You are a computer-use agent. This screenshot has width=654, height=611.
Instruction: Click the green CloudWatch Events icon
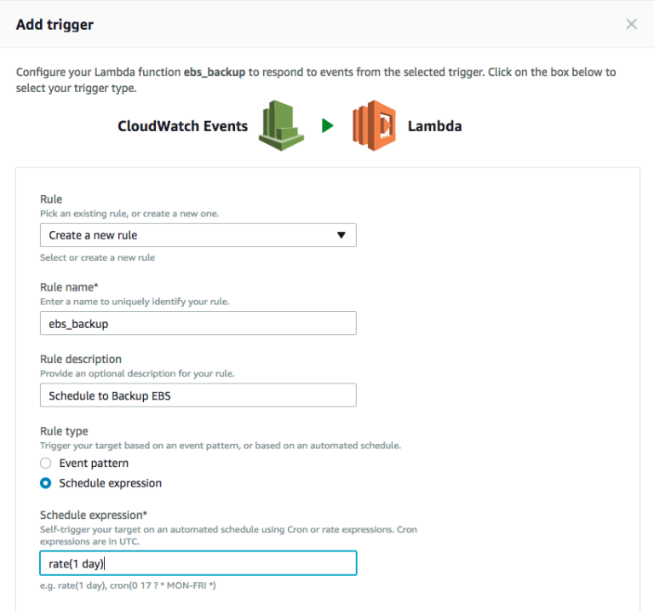(281, 125)
